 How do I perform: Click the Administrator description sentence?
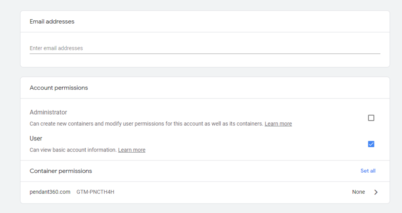[x=146, y=124]
